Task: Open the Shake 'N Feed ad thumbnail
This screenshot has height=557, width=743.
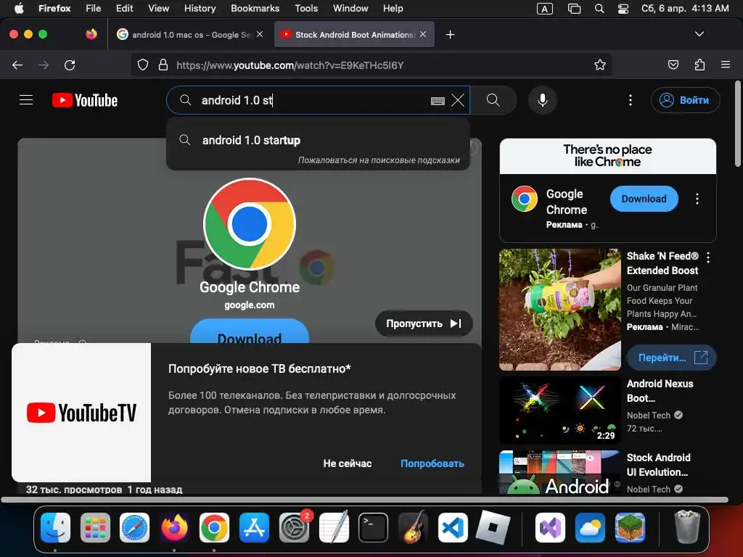Action: (559, 309)
